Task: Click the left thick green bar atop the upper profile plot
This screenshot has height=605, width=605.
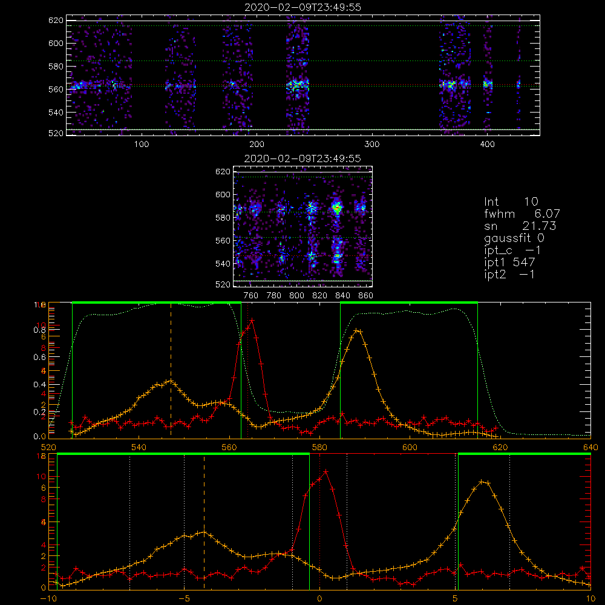Action: click(x=157, y=303)
